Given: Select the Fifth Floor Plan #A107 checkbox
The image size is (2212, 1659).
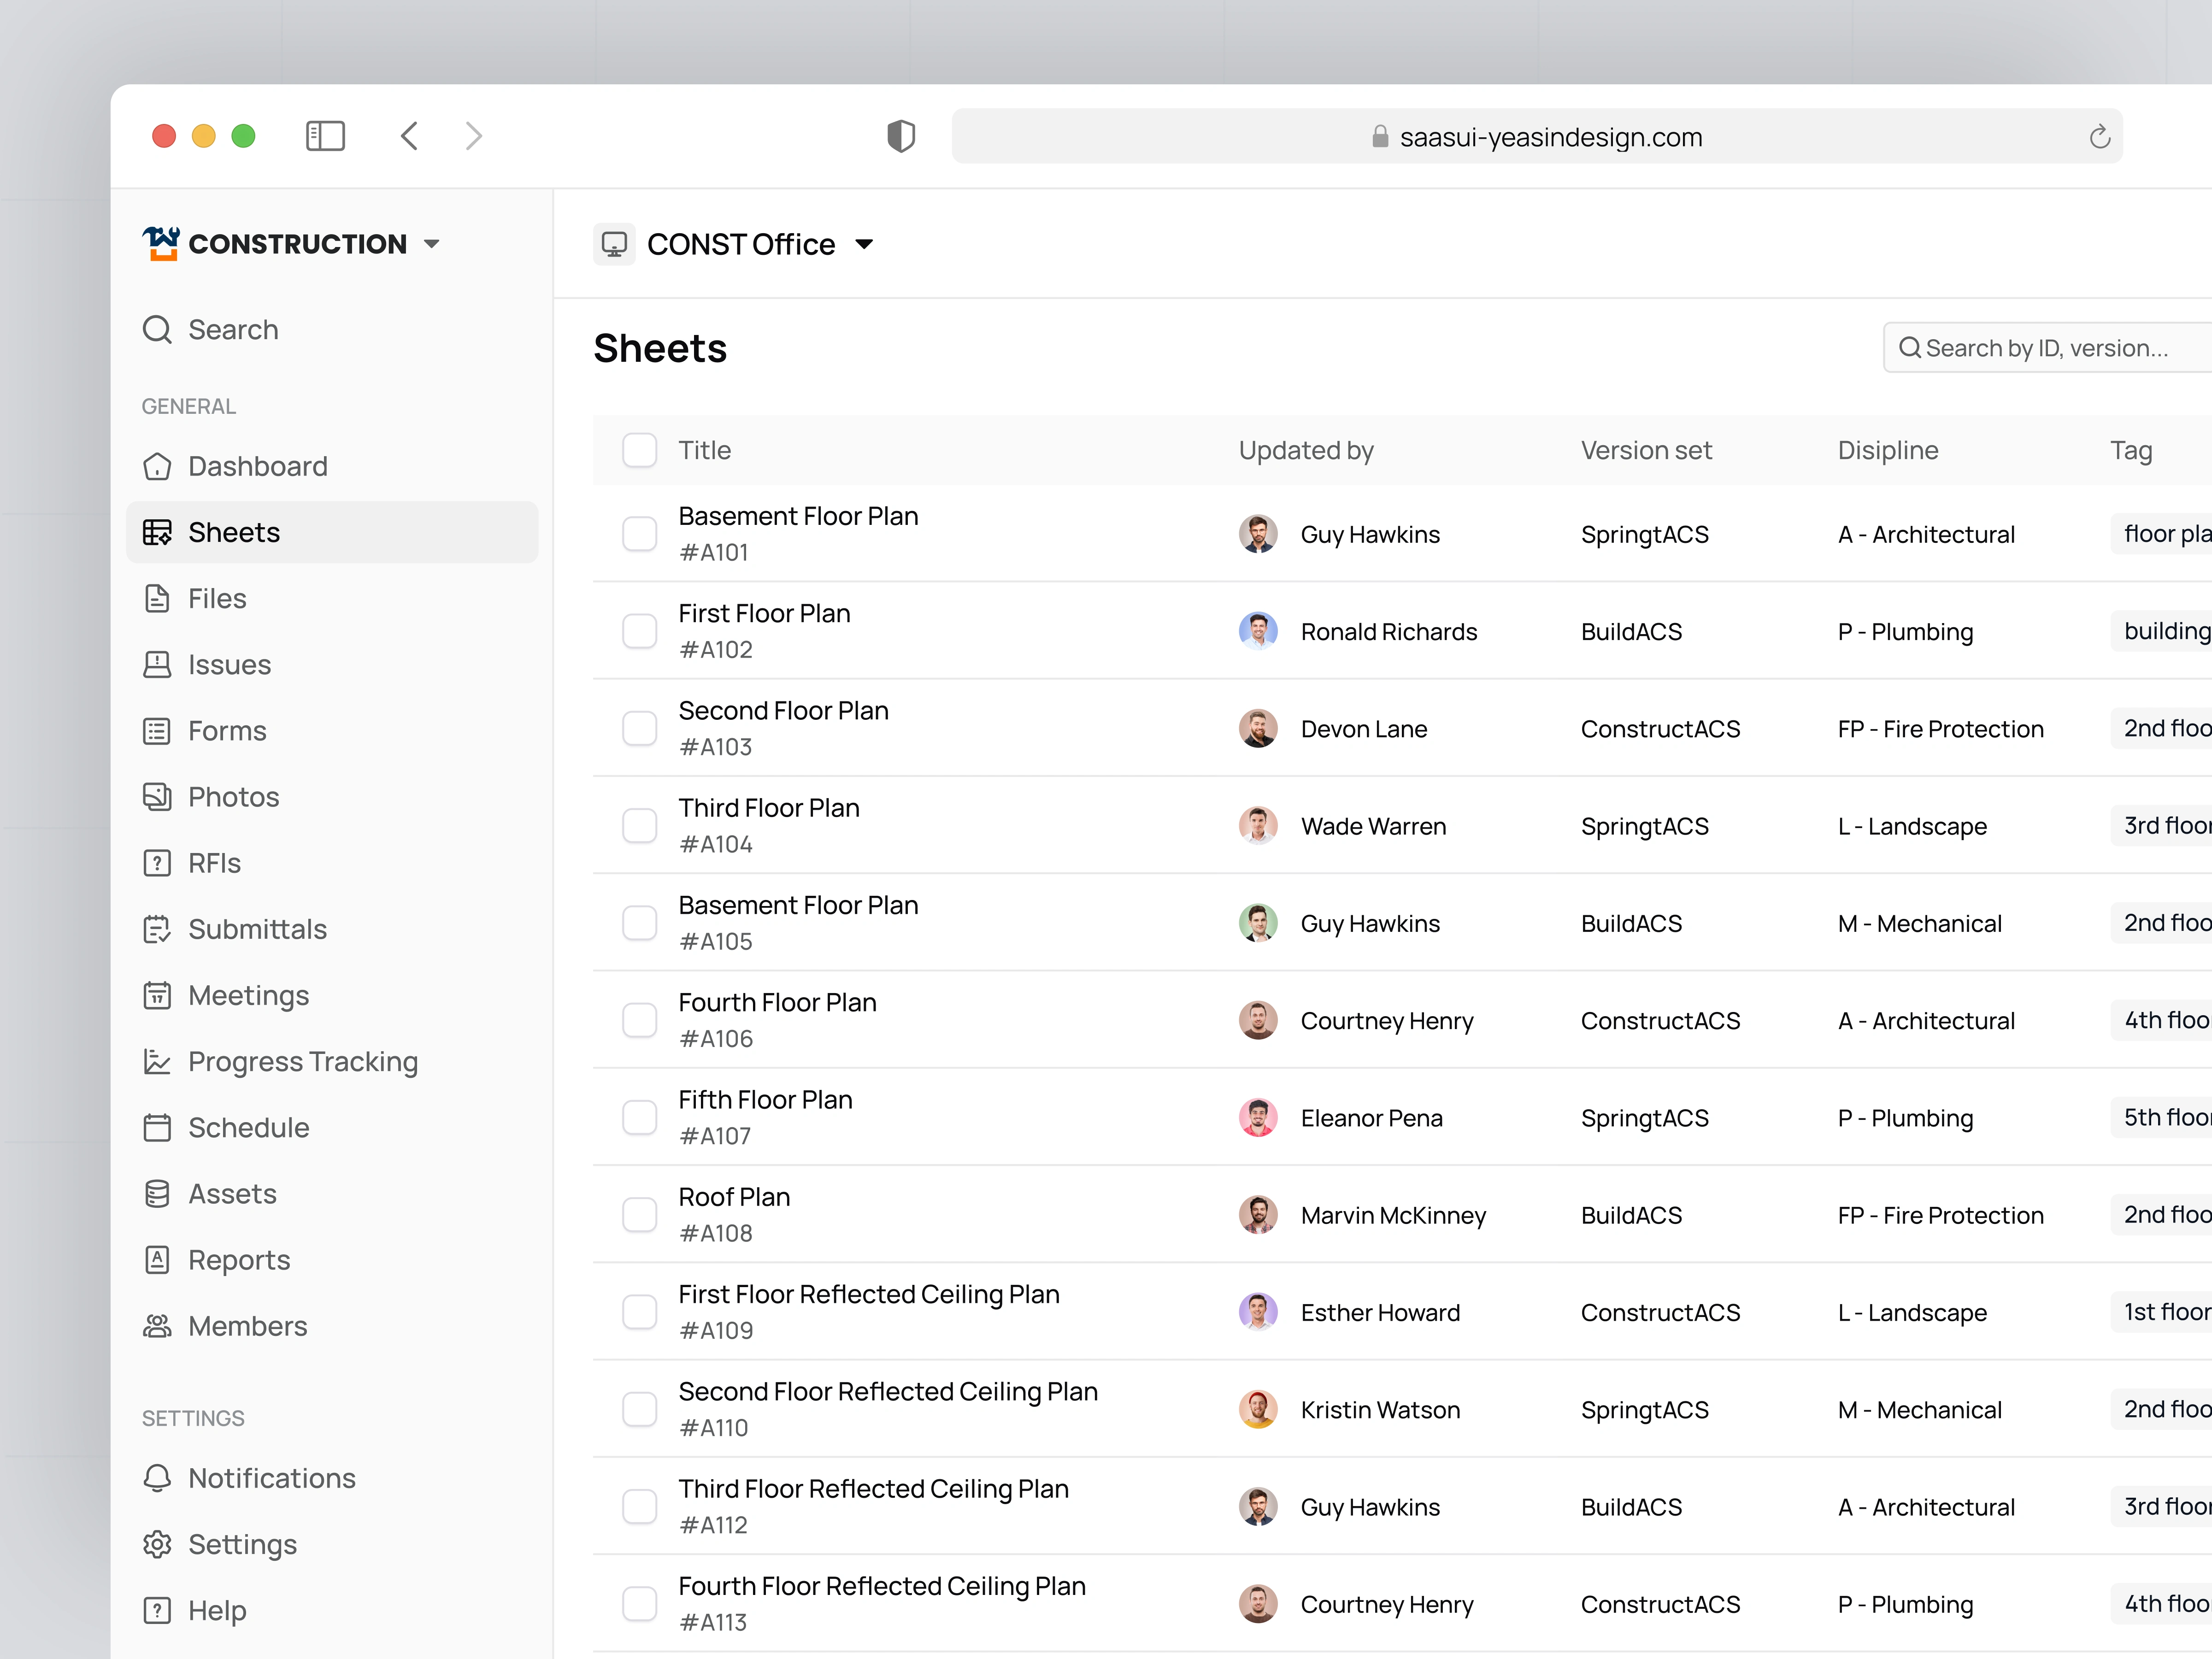Looking at the screenshot, I should pyautogui.click(x=639, y=1117).
